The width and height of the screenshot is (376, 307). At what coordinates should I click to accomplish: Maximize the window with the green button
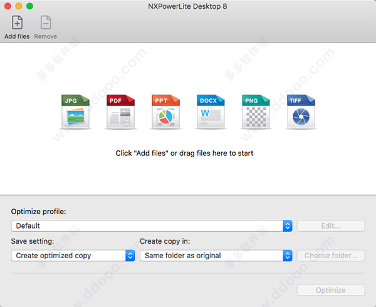(x=29, y=6)
